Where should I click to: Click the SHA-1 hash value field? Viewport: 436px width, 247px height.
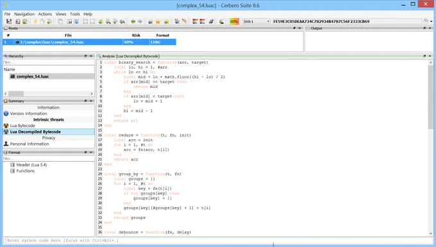pyautogui.click(x=347, y=21)
